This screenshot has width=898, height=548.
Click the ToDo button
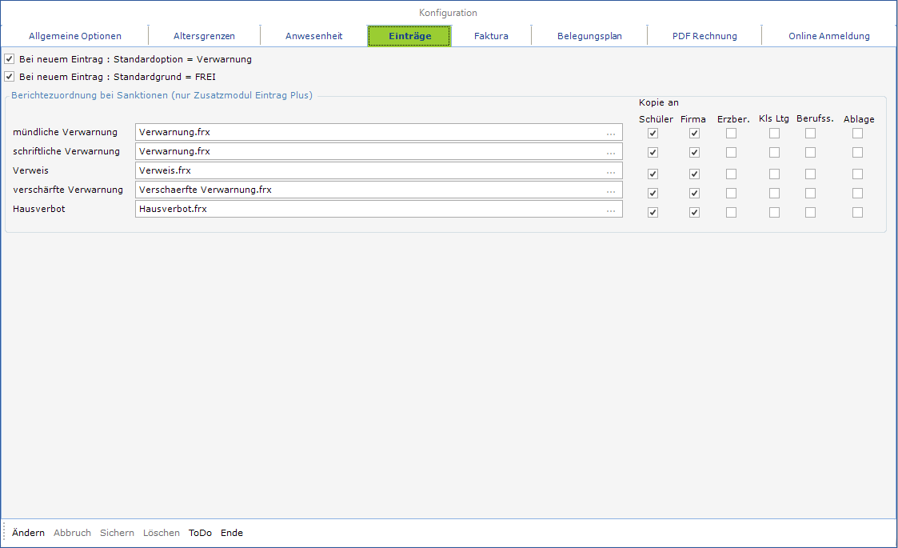[x=200, y=533]
